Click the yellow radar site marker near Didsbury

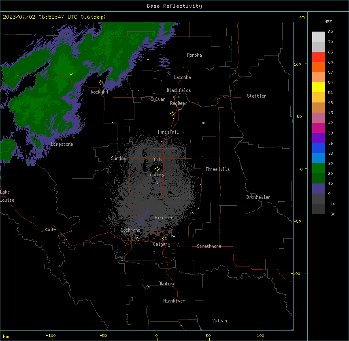point(157,169)
